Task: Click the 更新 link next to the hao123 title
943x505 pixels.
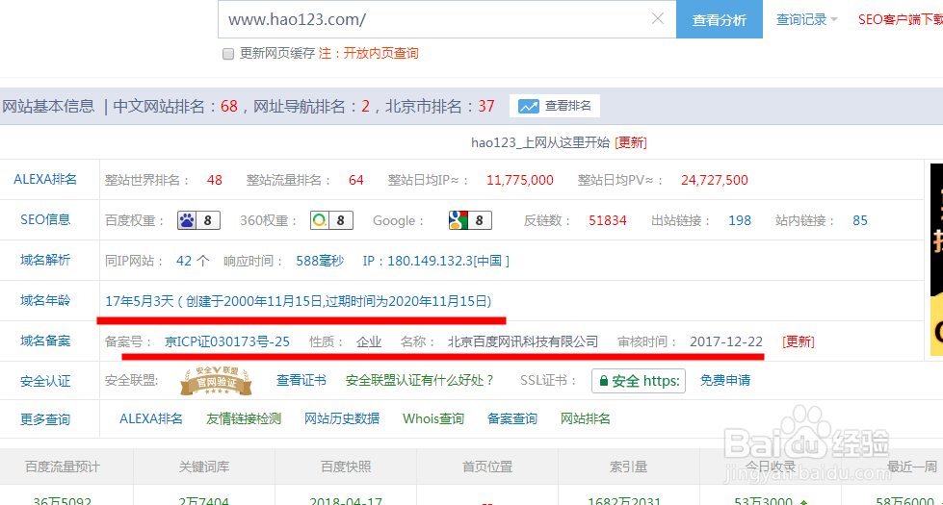Action: tap(631, 142)
